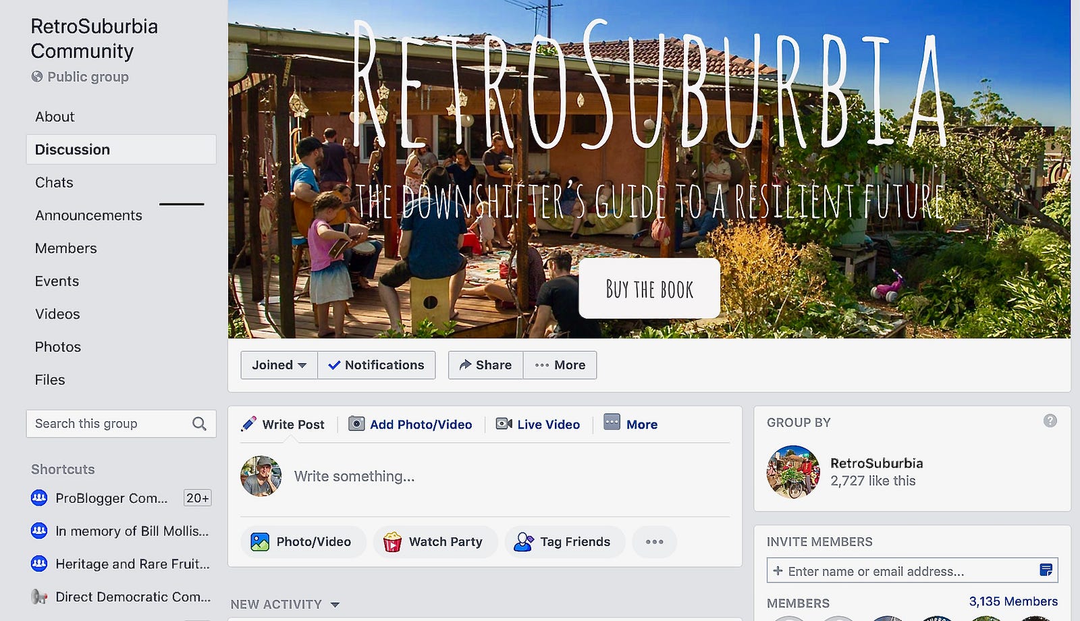Open the ellipsis options in post composer
The width and height of the screenshot is (1080, 621).
coord(654,542)
